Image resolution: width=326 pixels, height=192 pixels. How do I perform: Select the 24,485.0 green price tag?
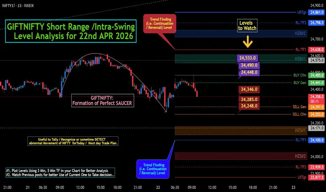(x=317, y=75)
